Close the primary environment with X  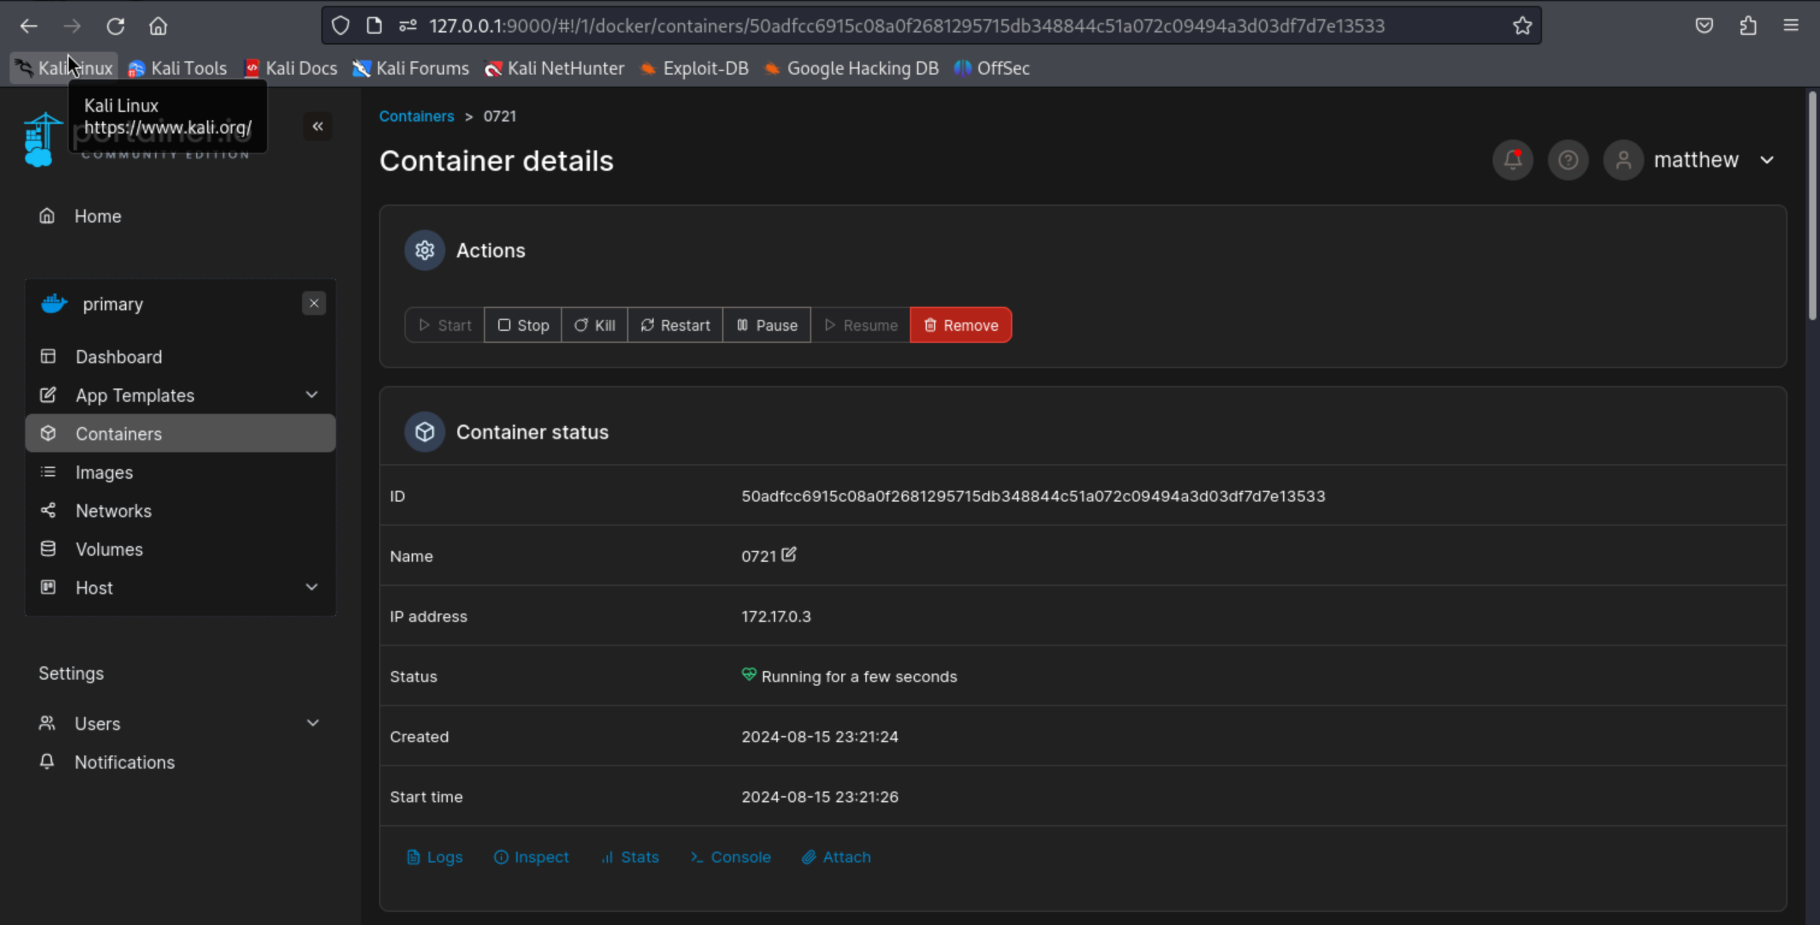[314, 304]
